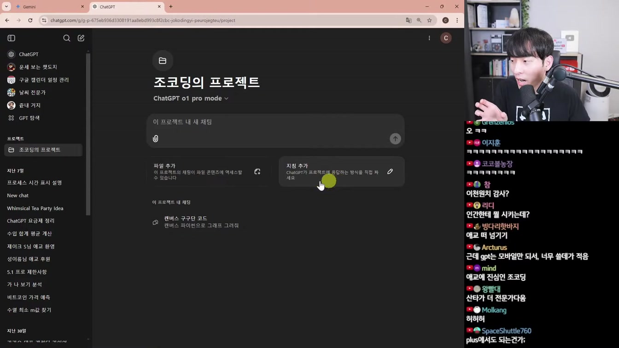Image resolution: width=619 pixels, height=348 pixels.
Task: Click the site info icon in address bar
Action: coord(44,20)
